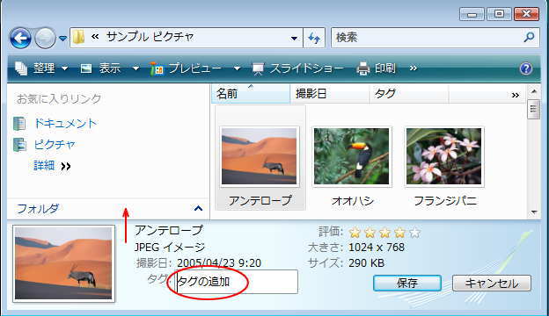The height and width of the screenshot is (316, 549).
Task: Start the スライドショー
Action: (297, 68)
